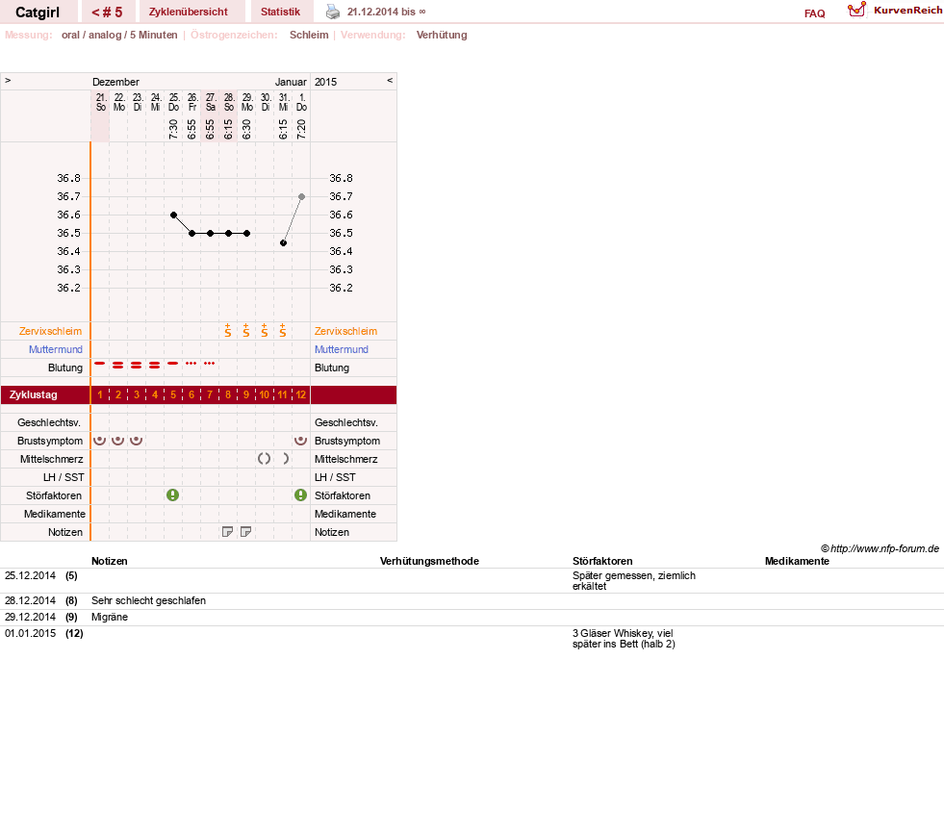Click the Mittelschmerz icon on cycle day 11

[x=286, y=459]
